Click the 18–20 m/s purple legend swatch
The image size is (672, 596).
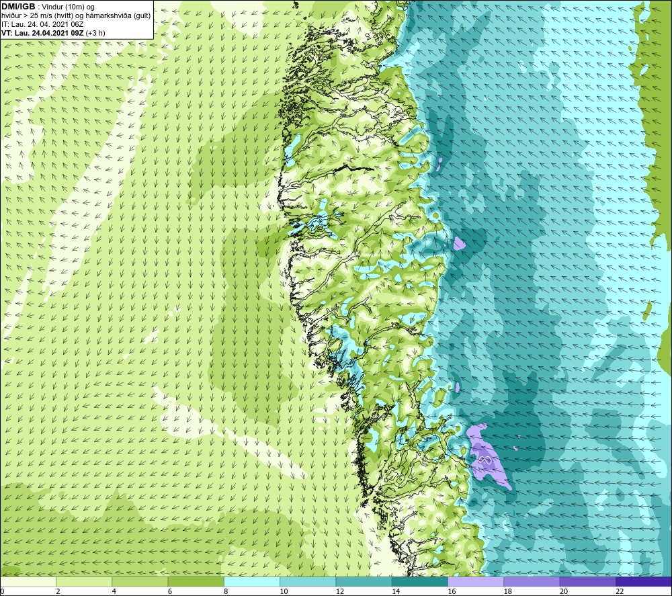click(532, 582)
